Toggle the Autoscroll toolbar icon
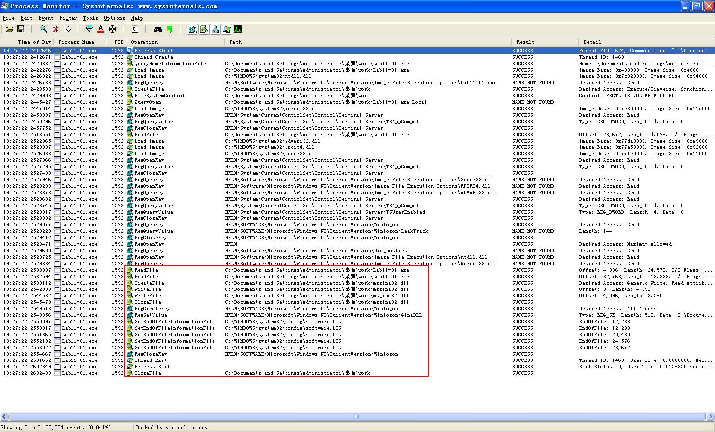This screenshot has width=715, height=432. pyautogui.click(x=55, y=29)
